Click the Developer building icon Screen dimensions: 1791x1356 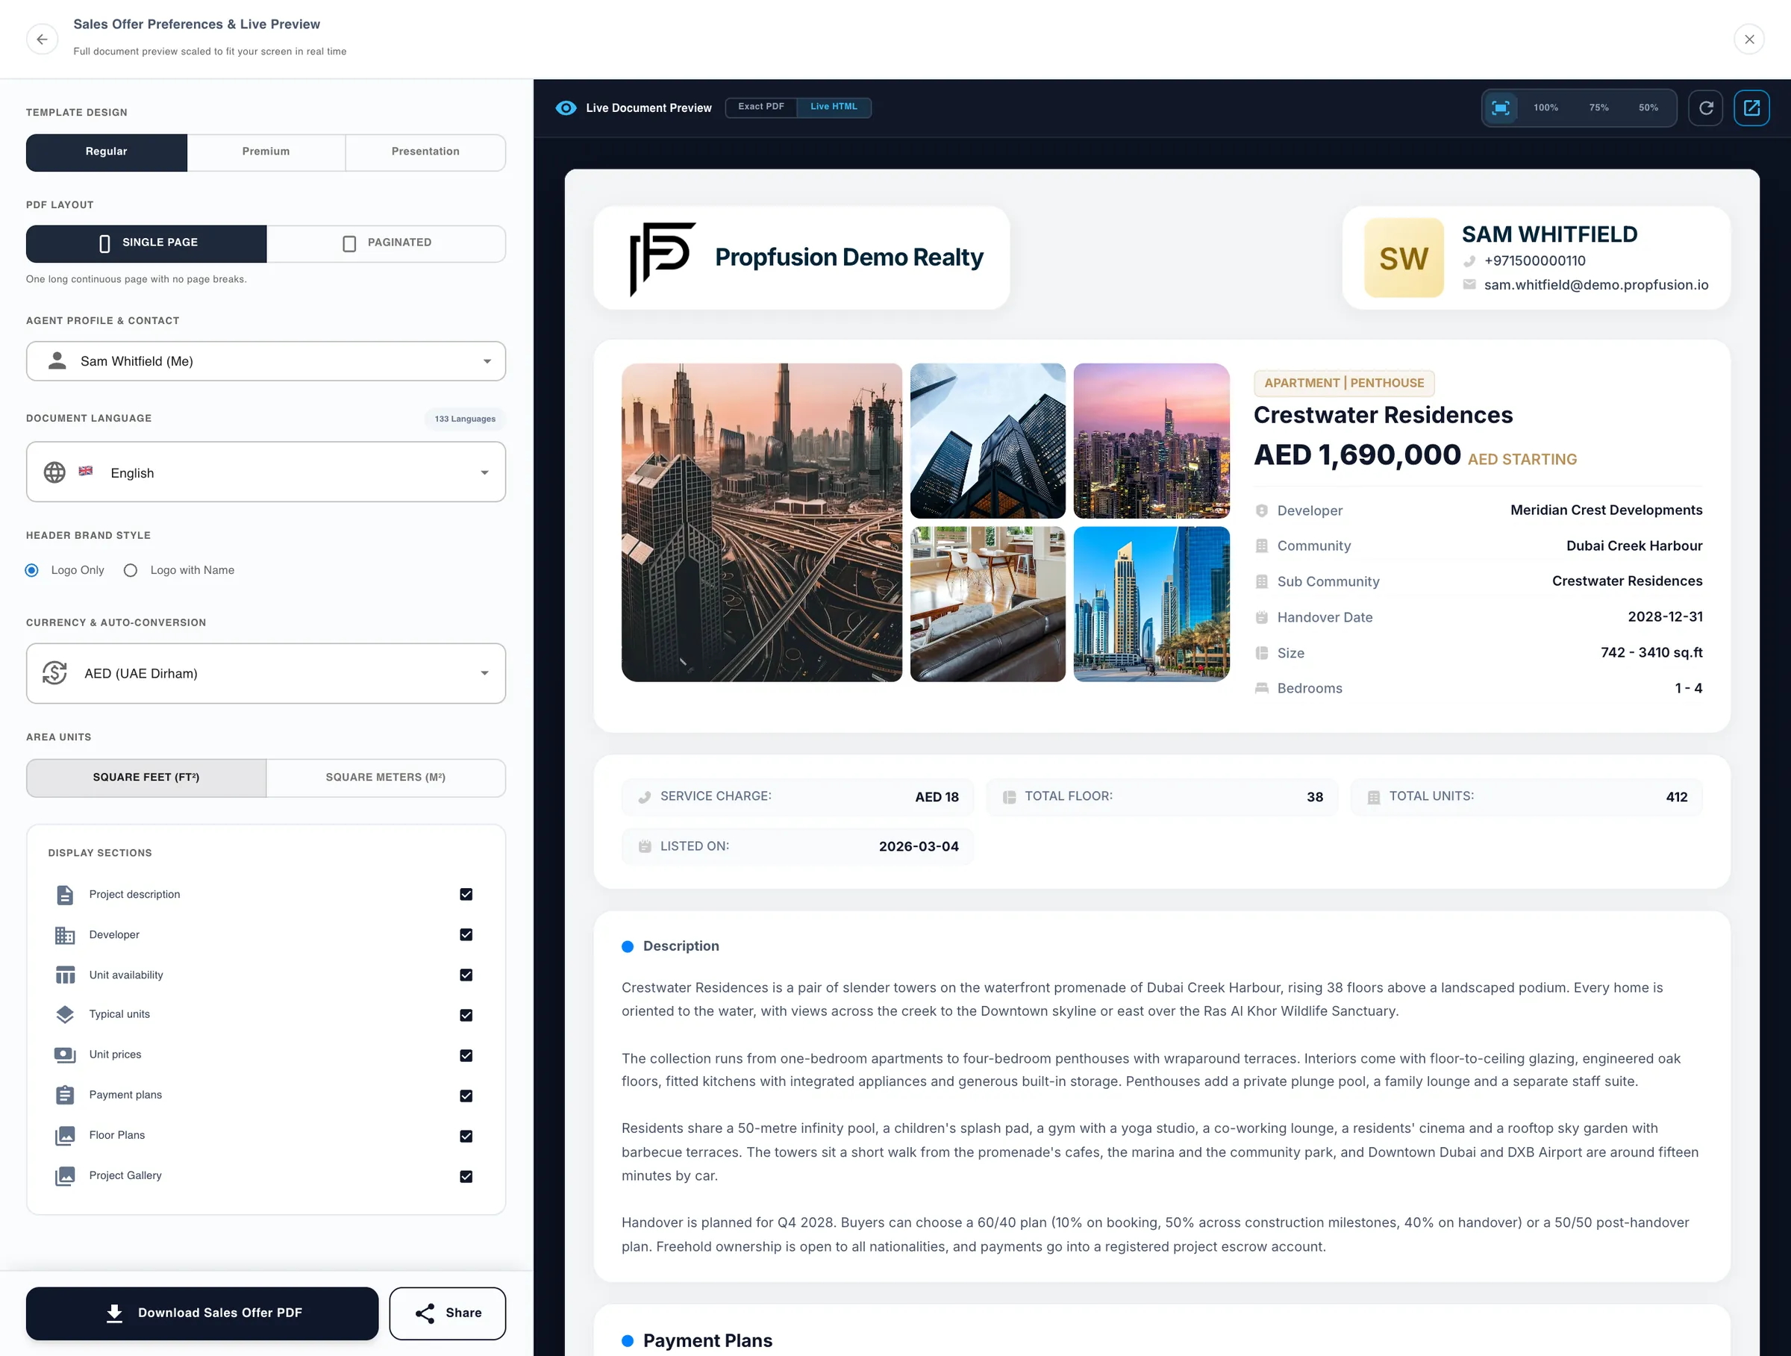pos(65,935)
